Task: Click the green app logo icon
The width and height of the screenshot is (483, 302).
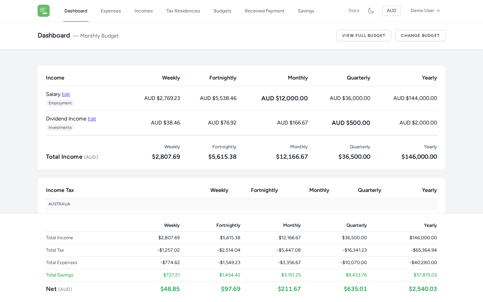Action: [44, 11]
